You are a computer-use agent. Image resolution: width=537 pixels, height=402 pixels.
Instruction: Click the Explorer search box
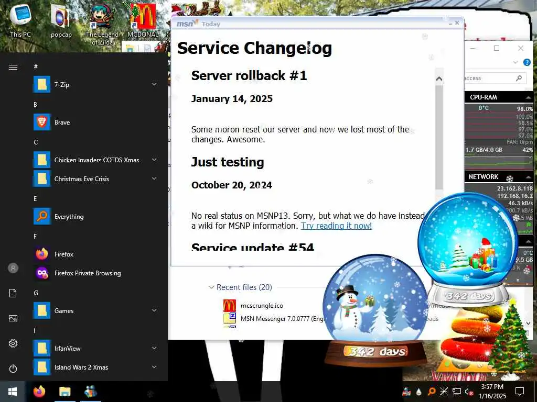pyautogui.click(x=495, y=79)
